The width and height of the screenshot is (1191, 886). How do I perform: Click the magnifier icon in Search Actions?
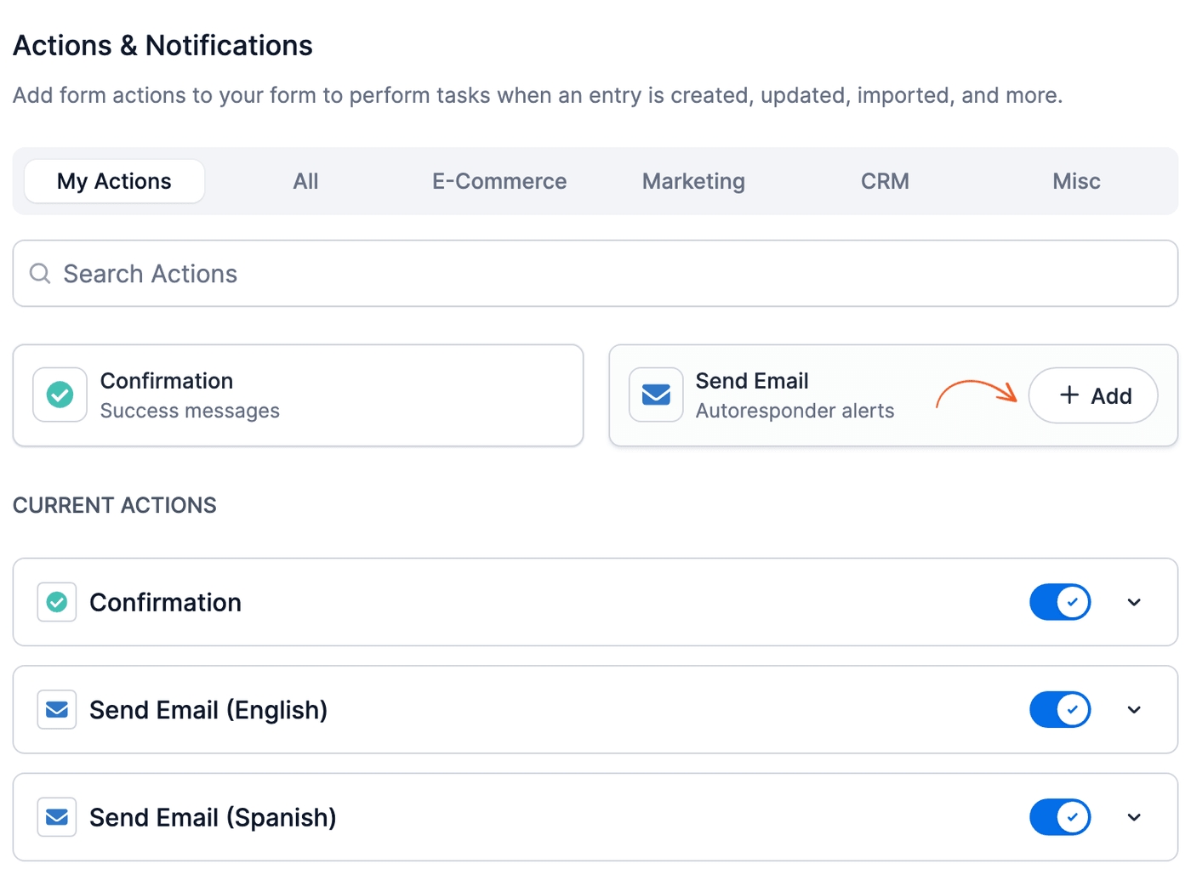click(x=40, y=273)
